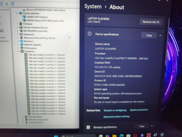Select the first i7-13650HX processor entry
This screenshot has width=182, height=137.
[47, 55]
